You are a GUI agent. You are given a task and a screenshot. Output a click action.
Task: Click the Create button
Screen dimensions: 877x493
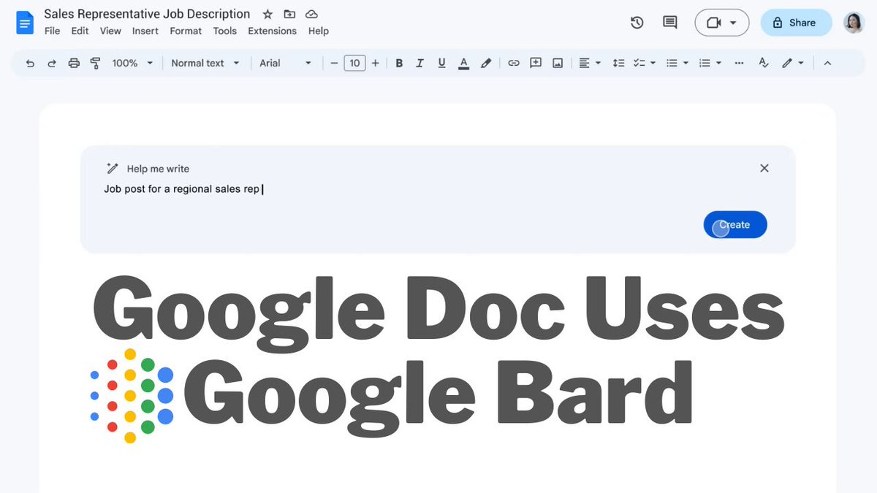(735, 225)
